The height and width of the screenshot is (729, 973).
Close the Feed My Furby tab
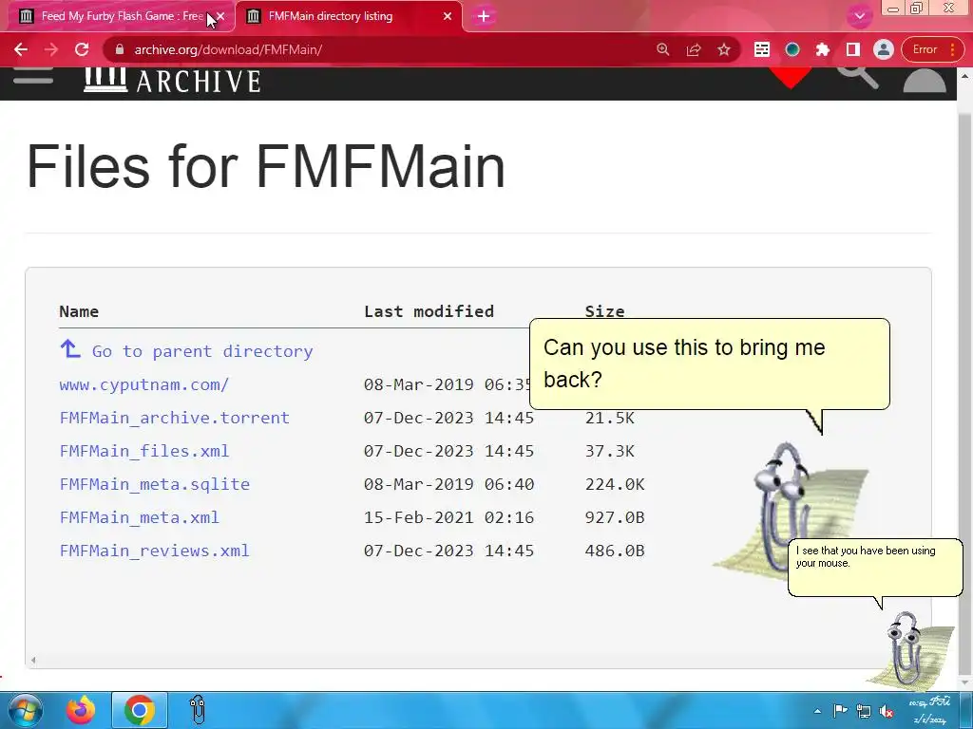click(220, 16)
